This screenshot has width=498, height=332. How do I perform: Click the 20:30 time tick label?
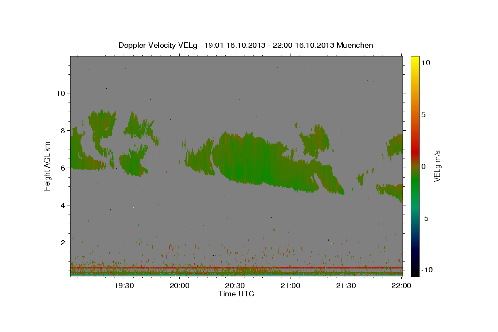(x=235, y=286)
